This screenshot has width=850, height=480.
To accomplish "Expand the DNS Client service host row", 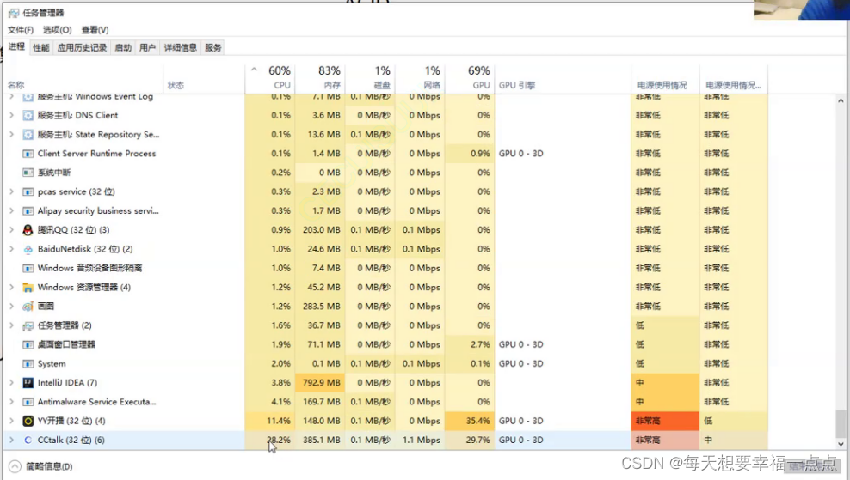I will pyautogui.click(x=11, y=115).
